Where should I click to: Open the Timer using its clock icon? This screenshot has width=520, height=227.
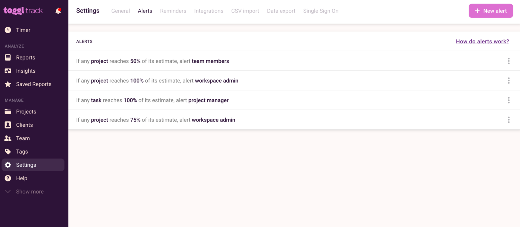click(8, 30)
